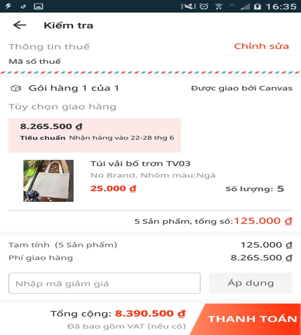
Task: Click Chỉnh sửa to edit tax info
Action: [261, 46]
